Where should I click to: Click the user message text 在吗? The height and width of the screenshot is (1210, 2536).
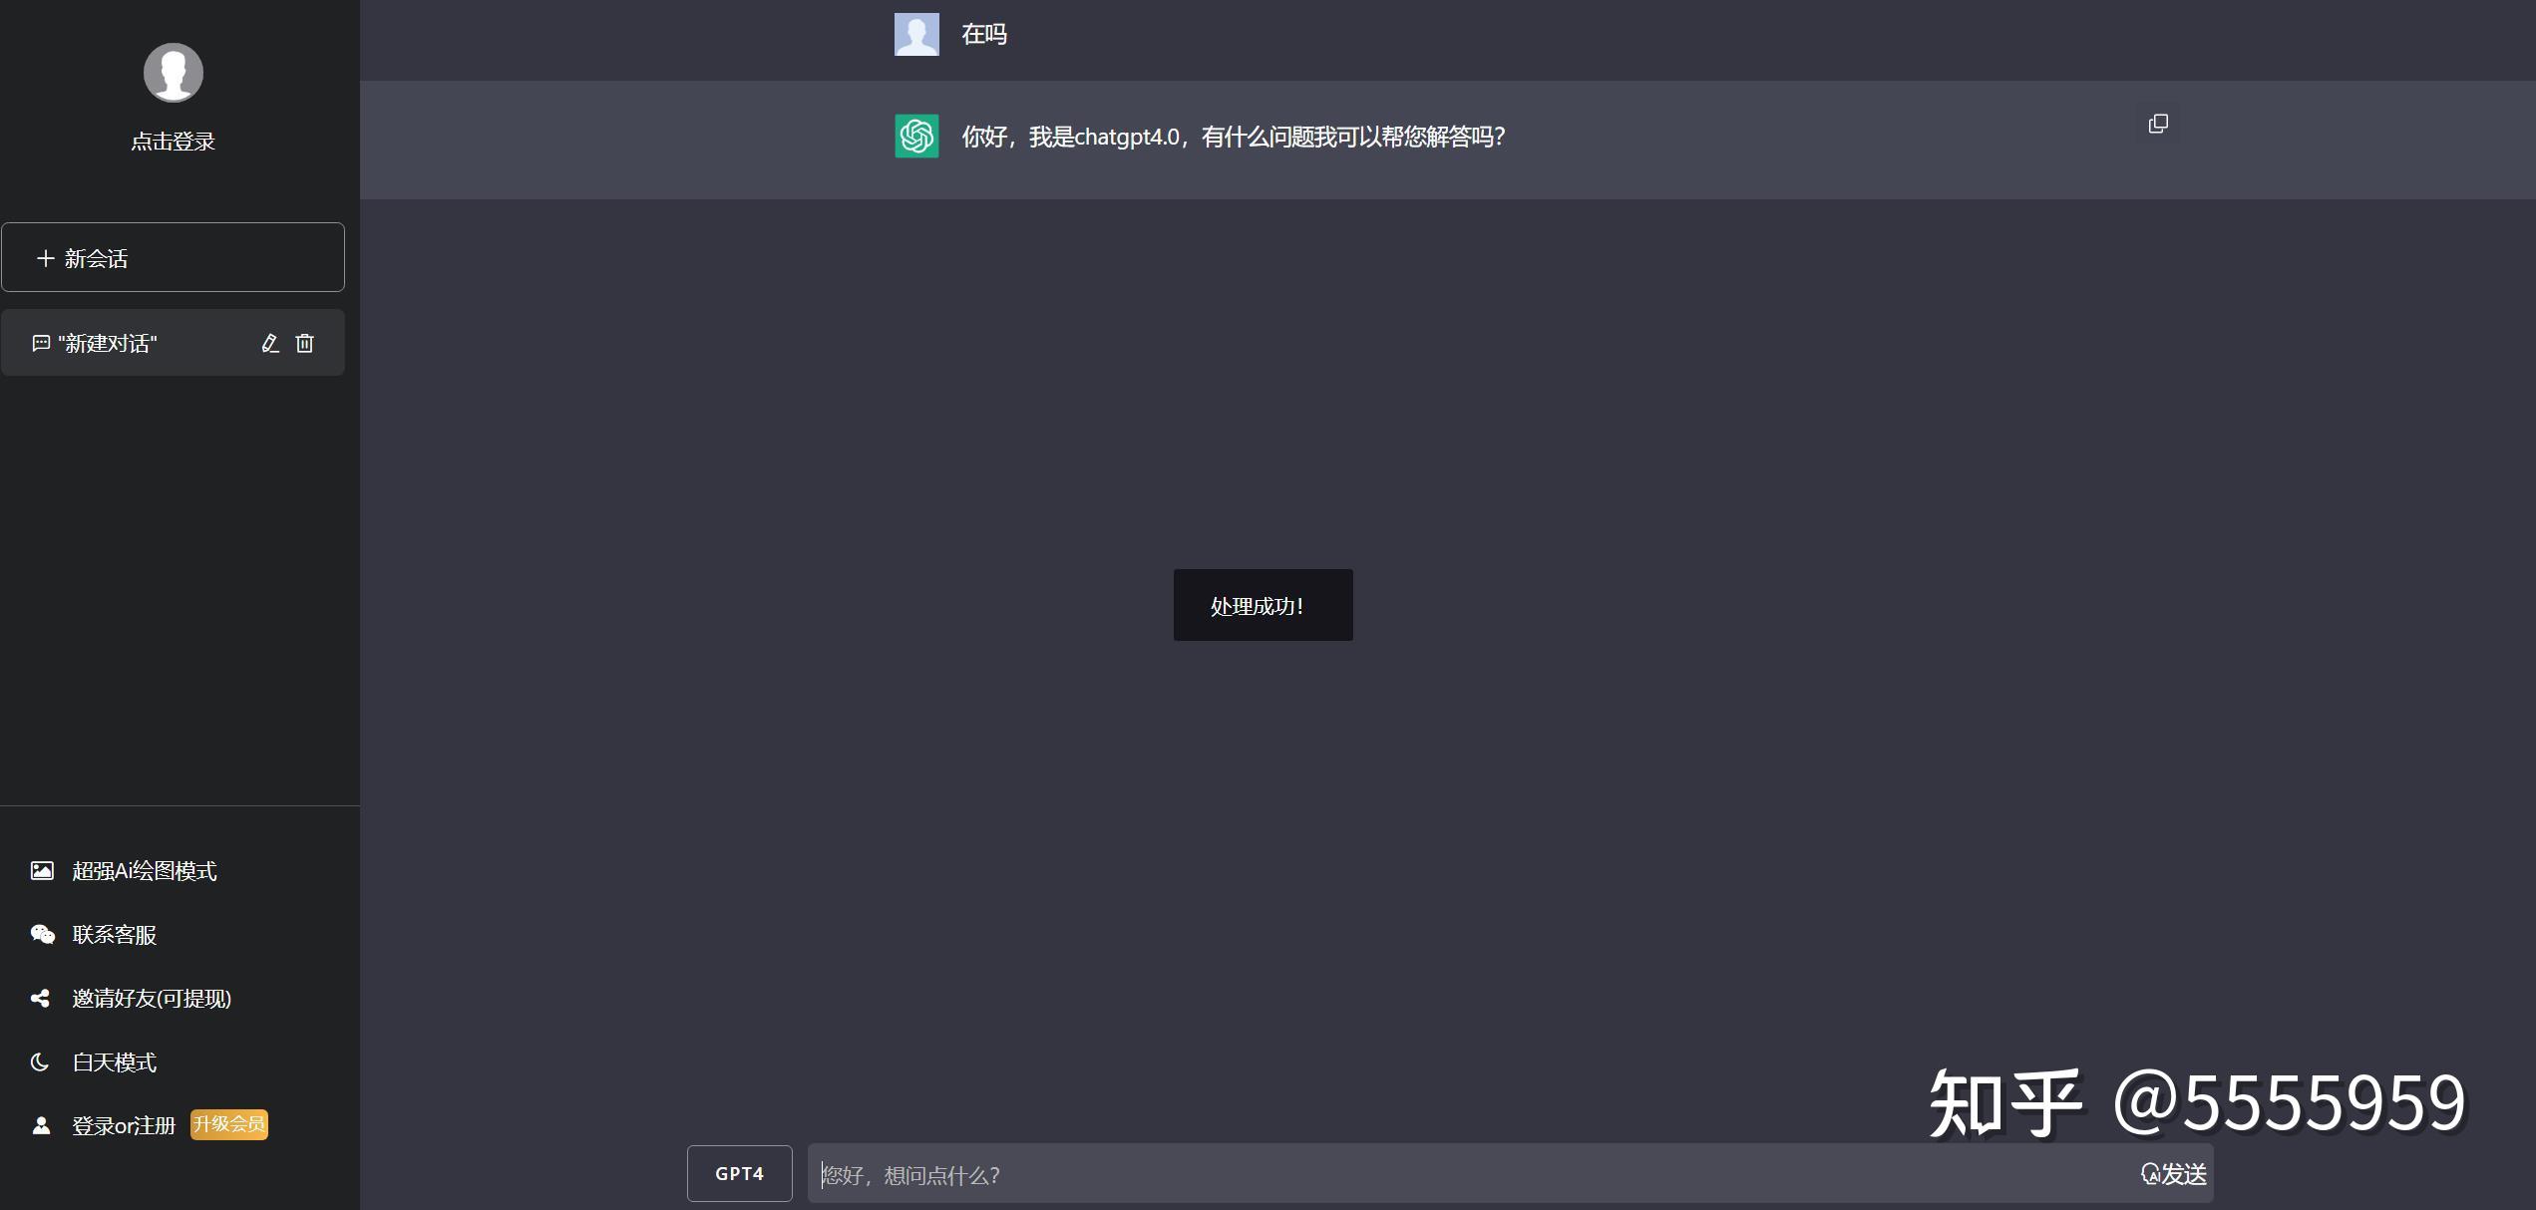point(984,34)
